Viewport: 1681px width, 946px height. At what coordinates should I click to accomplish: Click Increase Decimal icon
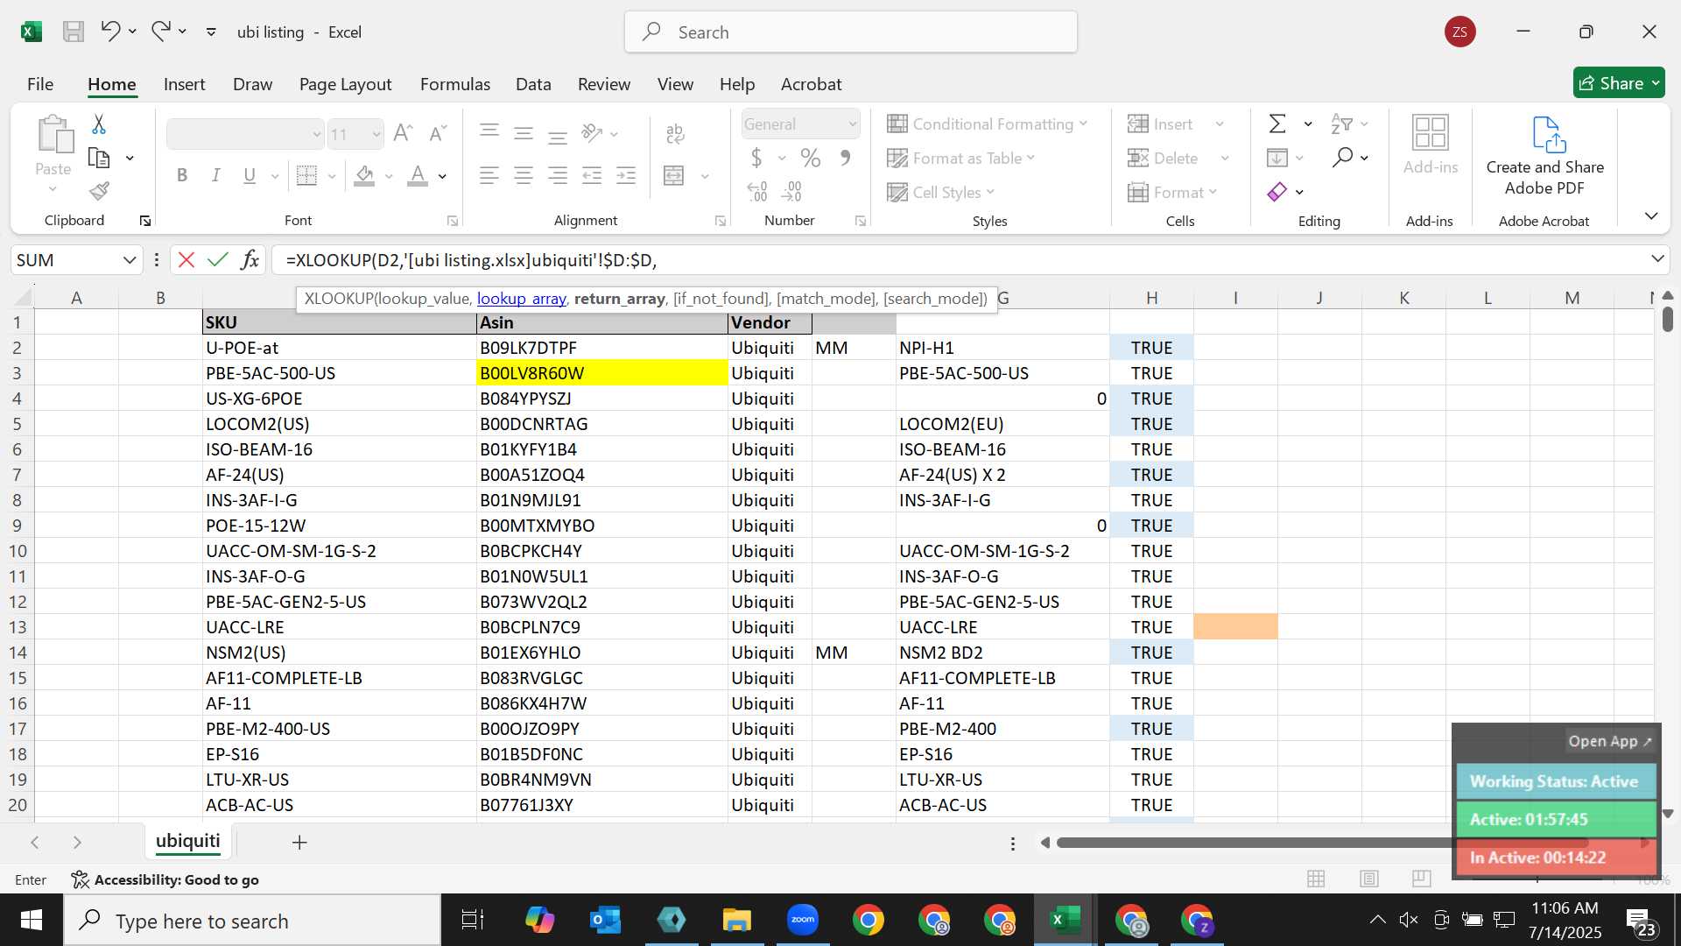[757, 192]
